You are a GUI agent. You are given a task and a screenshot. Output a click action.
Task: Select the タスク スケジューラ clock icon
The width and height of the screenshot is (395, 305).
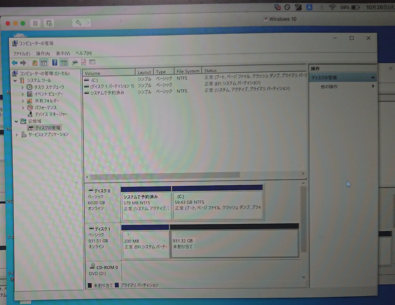pyautogui.click(x=30, y=87)
